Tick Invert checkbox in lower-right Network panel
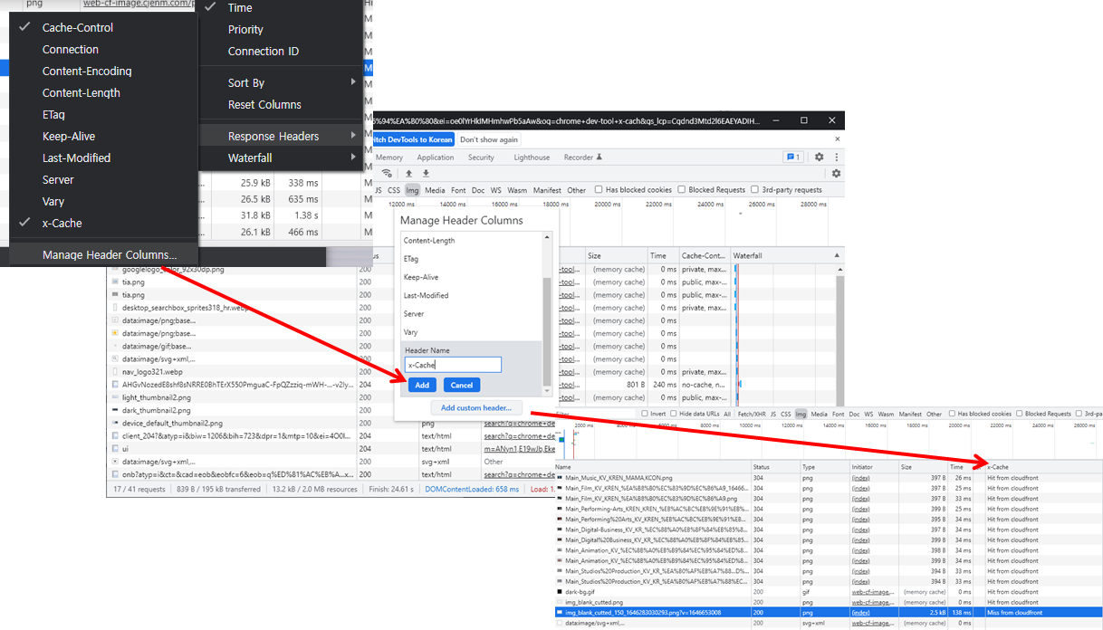 click(644, 414)
